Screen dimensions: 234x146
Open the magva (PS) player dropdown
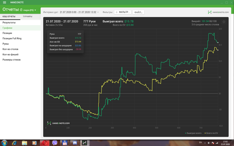tap(30, 10)
